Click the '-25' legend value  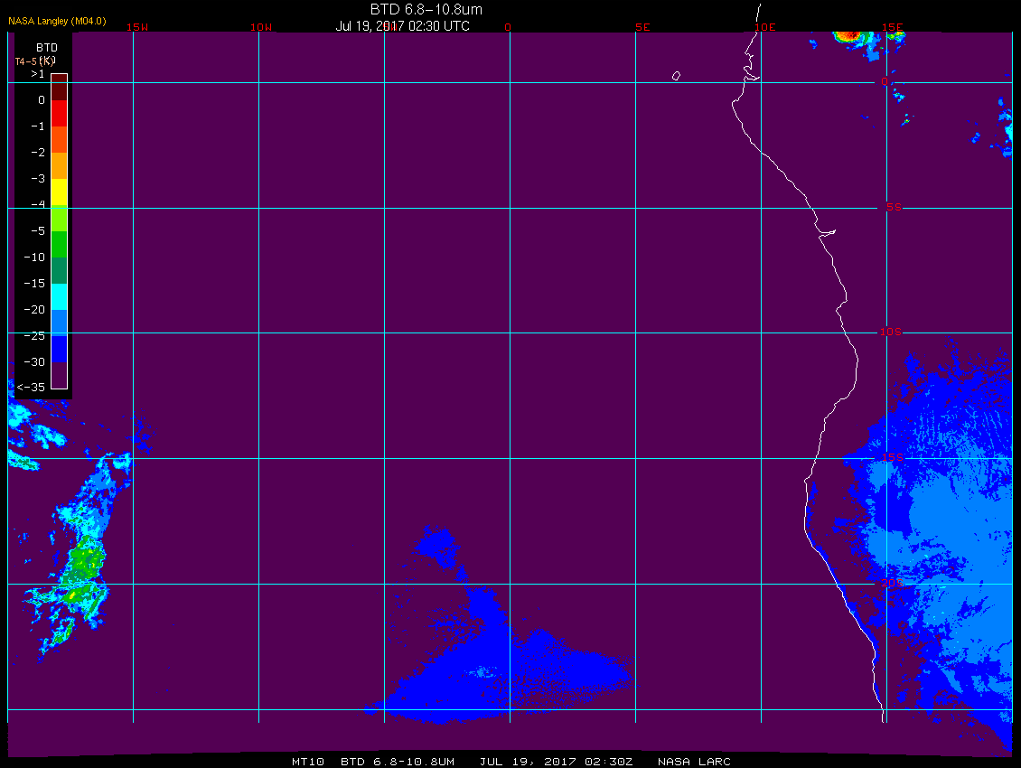pyautogui.click(x=34, y=335)
